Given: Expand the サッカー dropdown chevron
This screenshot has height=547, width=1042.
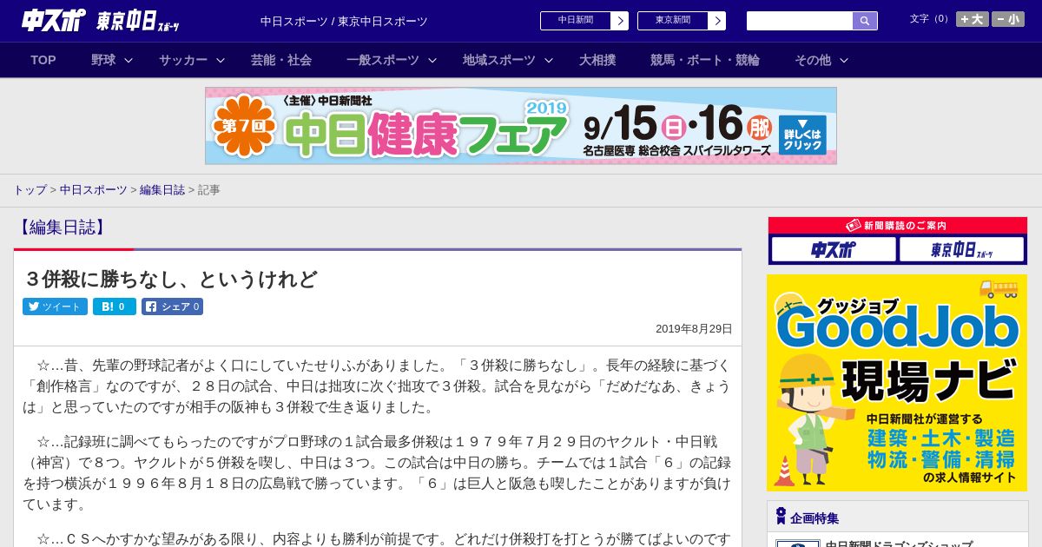Looking at the screenshot, I should click(221, 60).
